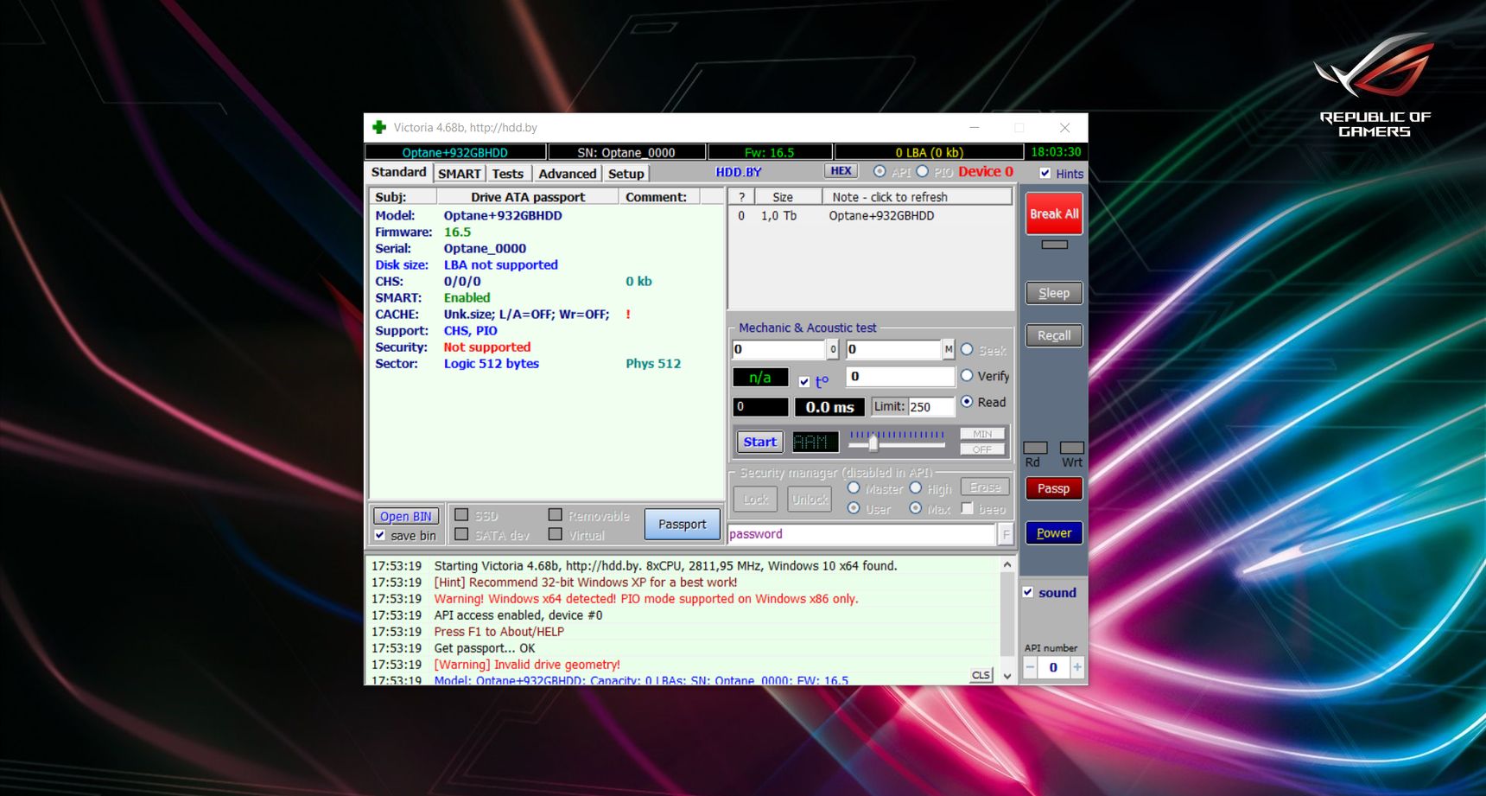Click the Start test button

click(760, 442)
